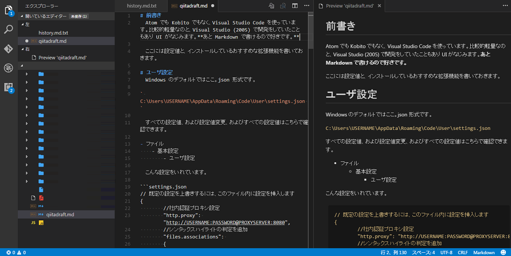The image size is (511, 256).
Task: Change line endings via CRLF
Action: tap(463, 252)
